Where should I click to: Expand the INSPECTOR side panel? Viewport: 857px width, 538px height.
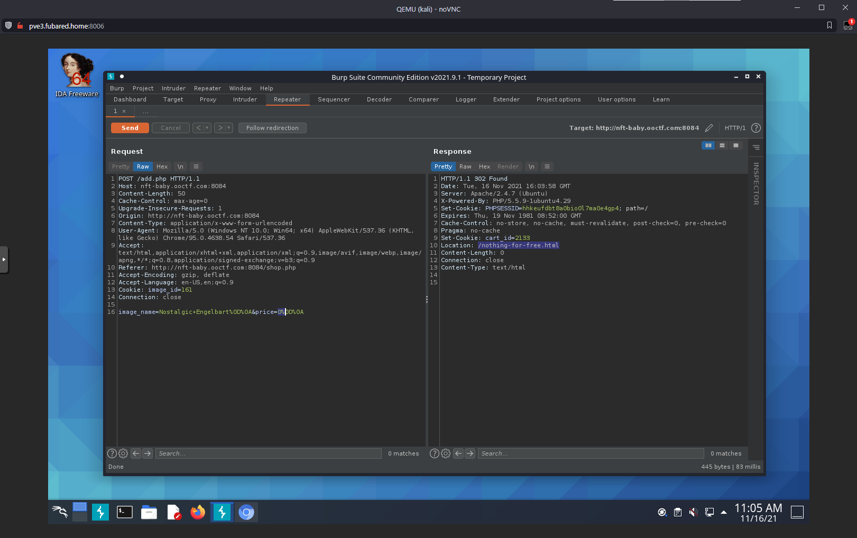tap(756, 183)
